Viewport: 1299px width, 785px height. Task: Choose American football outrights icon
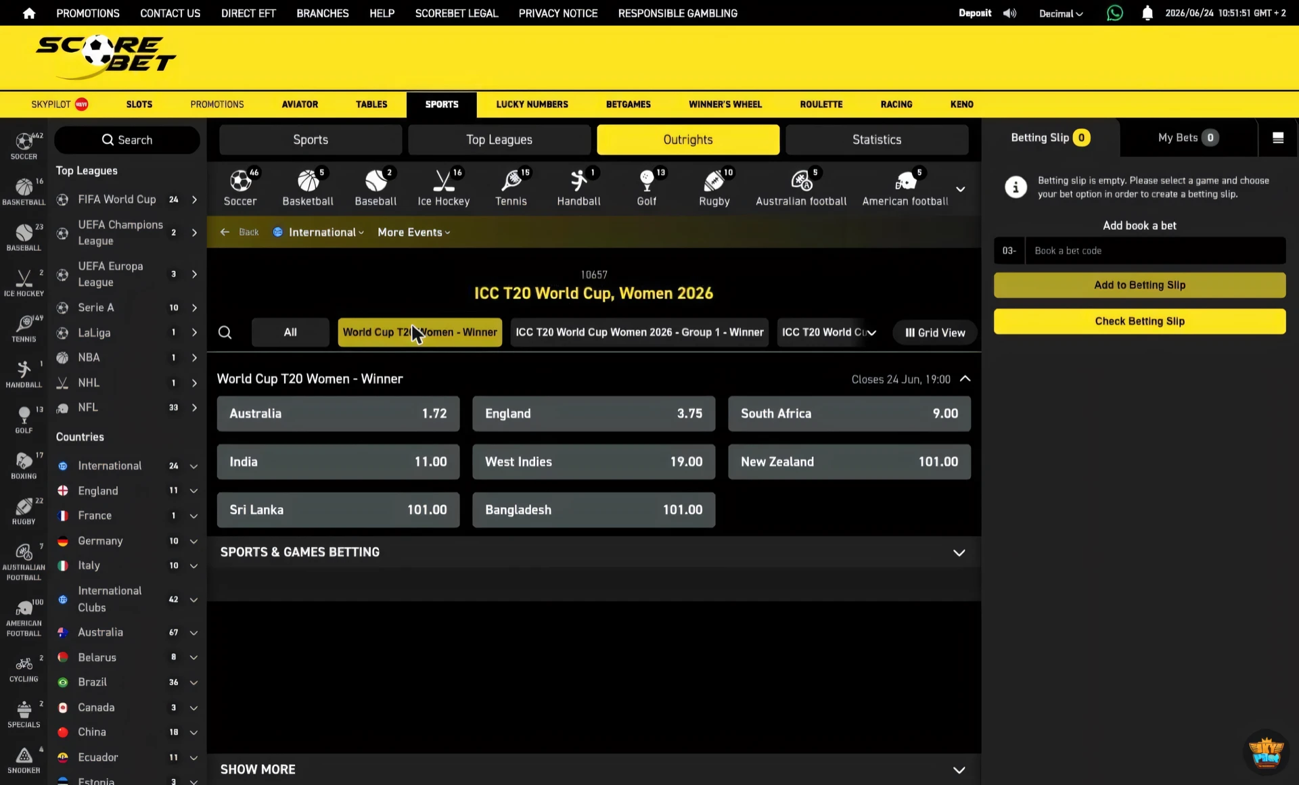(905, 187)
